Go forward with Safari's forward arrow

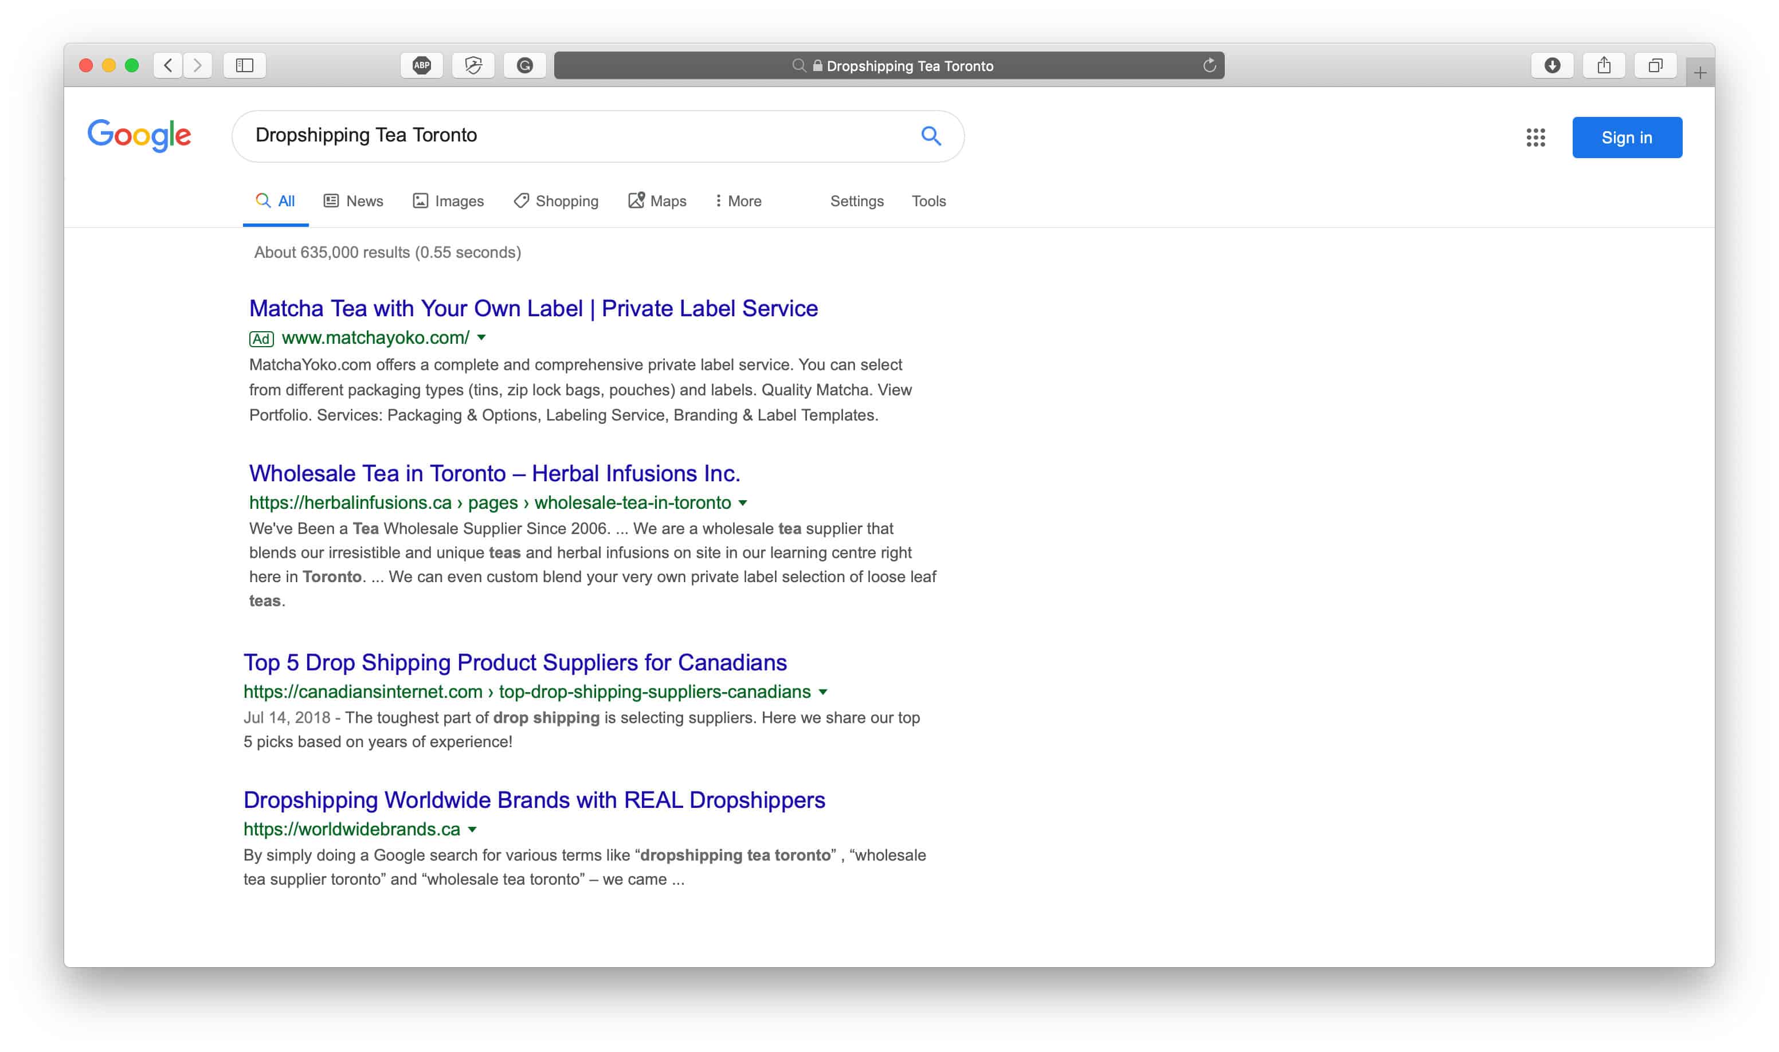[198, 65]
